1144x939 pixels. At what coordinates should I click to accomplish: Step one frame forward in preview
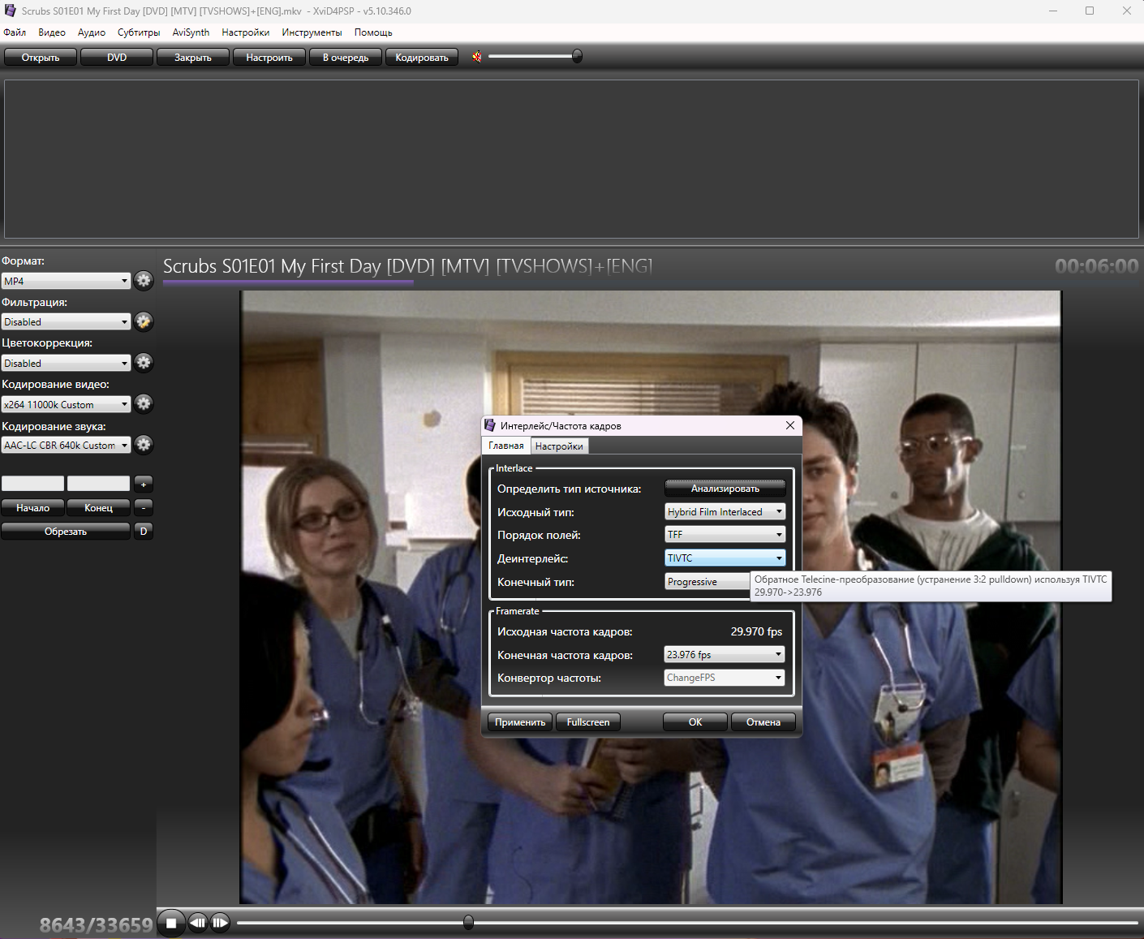220,923
